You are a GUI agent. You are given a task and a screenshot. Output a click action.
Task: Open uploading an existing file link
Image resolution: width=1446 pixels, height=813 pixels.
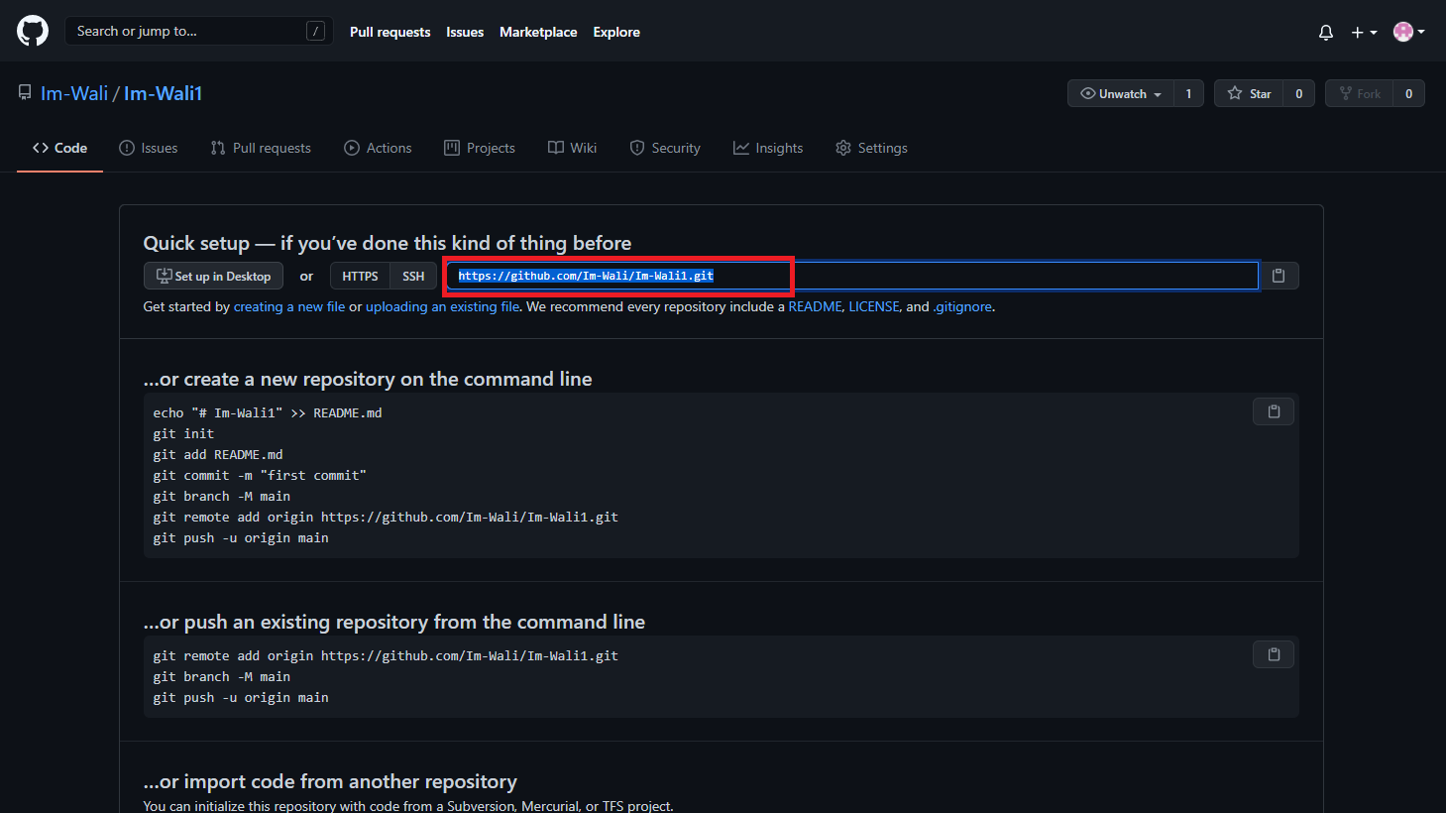(x=442, y=306)
